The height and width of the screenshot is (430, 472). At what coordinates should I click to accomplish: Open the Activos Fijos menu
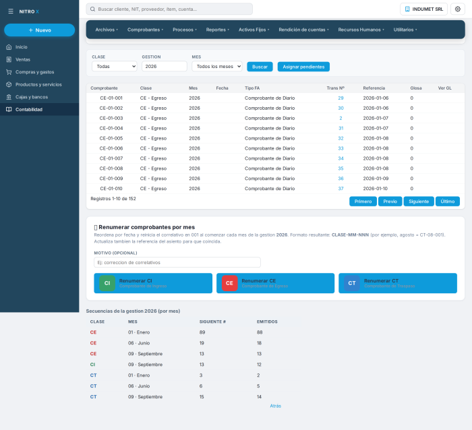click(x=254, y=30)
